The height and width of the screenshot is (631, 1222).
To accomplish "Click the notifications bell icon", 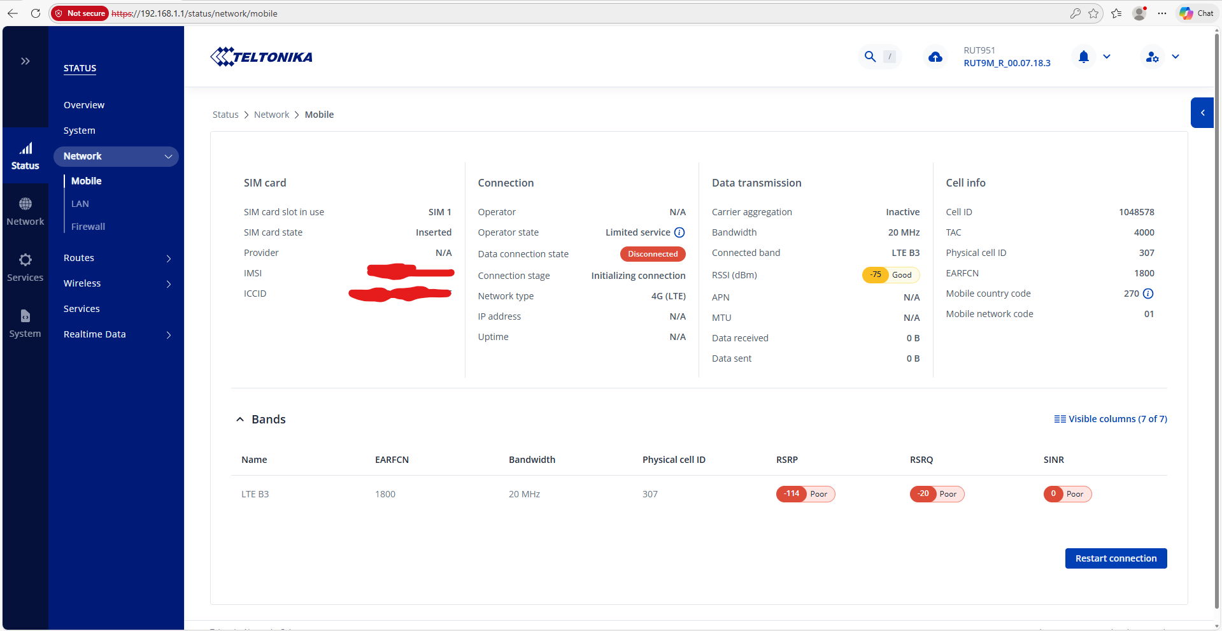I will point(1083,57).
